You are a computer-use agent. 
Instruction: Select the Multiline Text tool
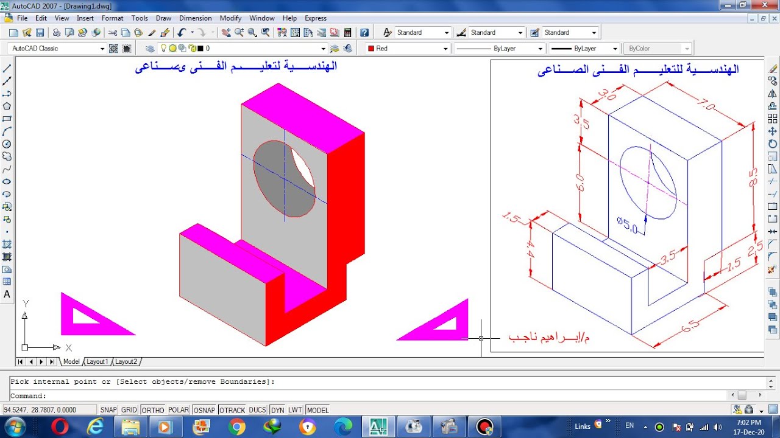[7, 294]
